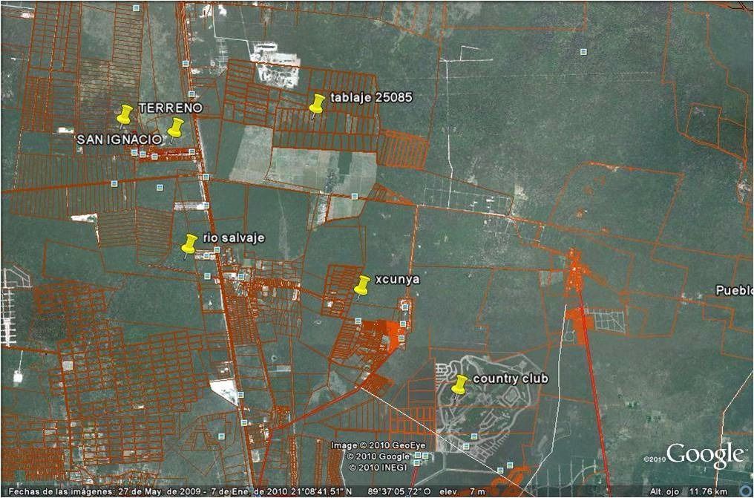Click the Pueblo place name label

[x=734, y=289]
